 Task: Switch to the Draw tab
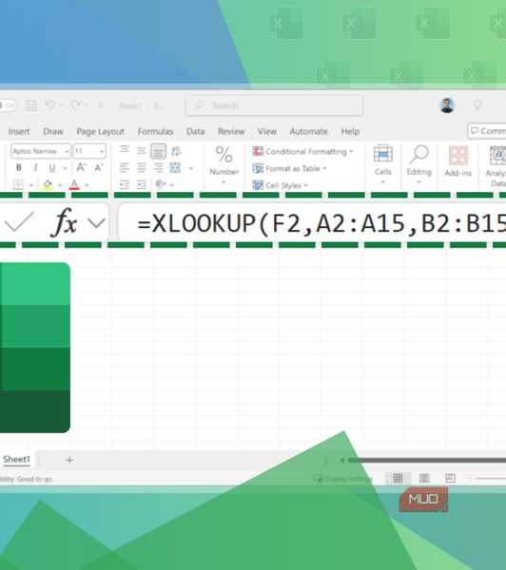click(53, 132)
